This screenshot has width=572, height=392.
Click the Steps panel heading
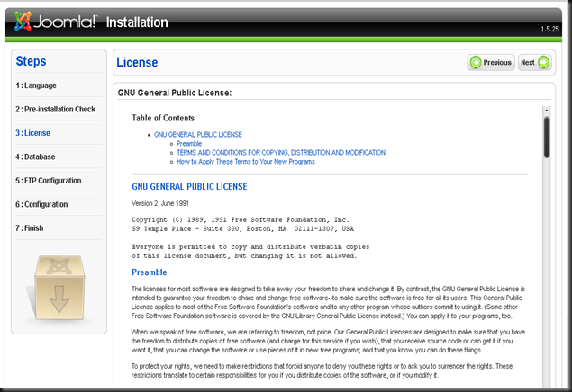tap(31, 61)
